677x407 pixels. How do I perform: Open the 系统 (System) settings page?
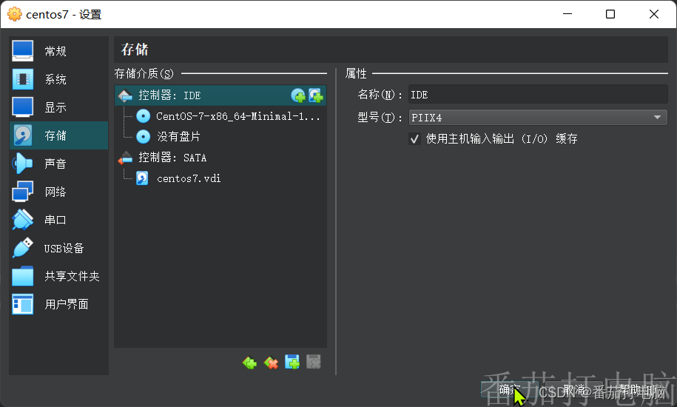coord(58,79)
